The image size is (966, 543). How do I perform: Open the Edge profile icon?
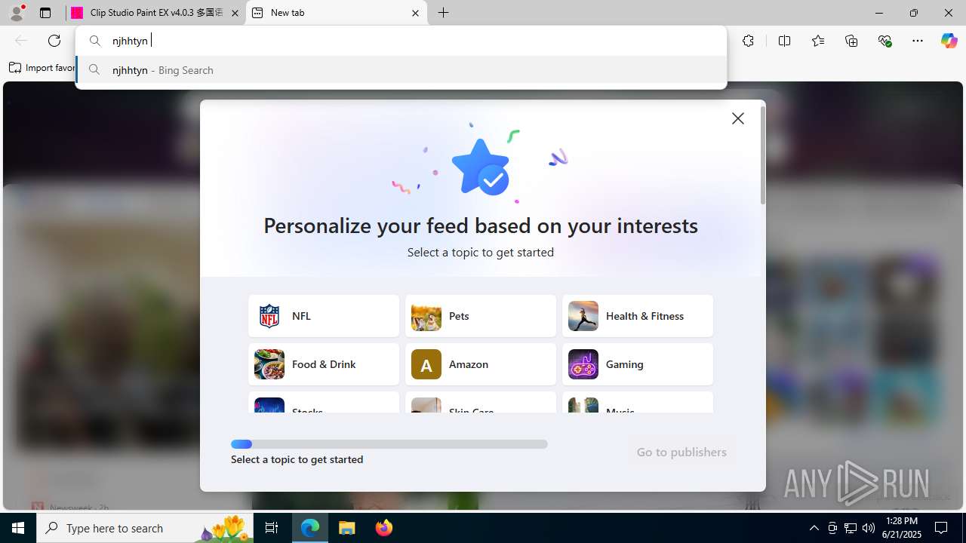pos(17,13)
